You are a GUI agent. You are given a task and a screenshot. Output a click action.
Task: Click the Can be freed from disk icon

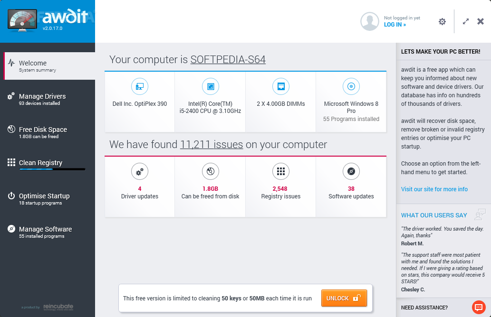click(211, 171)
